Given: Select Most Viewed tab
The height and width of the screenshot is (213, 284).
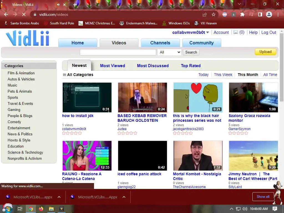Looking at the screenshot, I should [113, 65].
